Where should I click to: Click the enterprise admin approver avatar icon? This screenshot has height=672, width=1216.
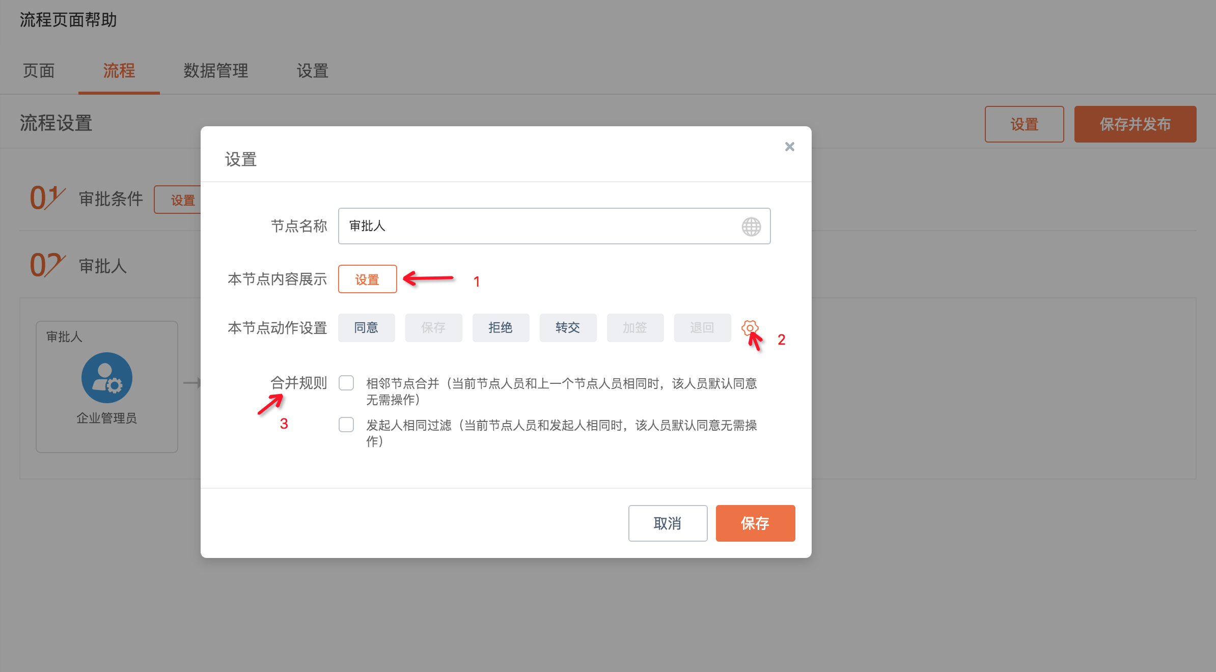coord(107,378)
